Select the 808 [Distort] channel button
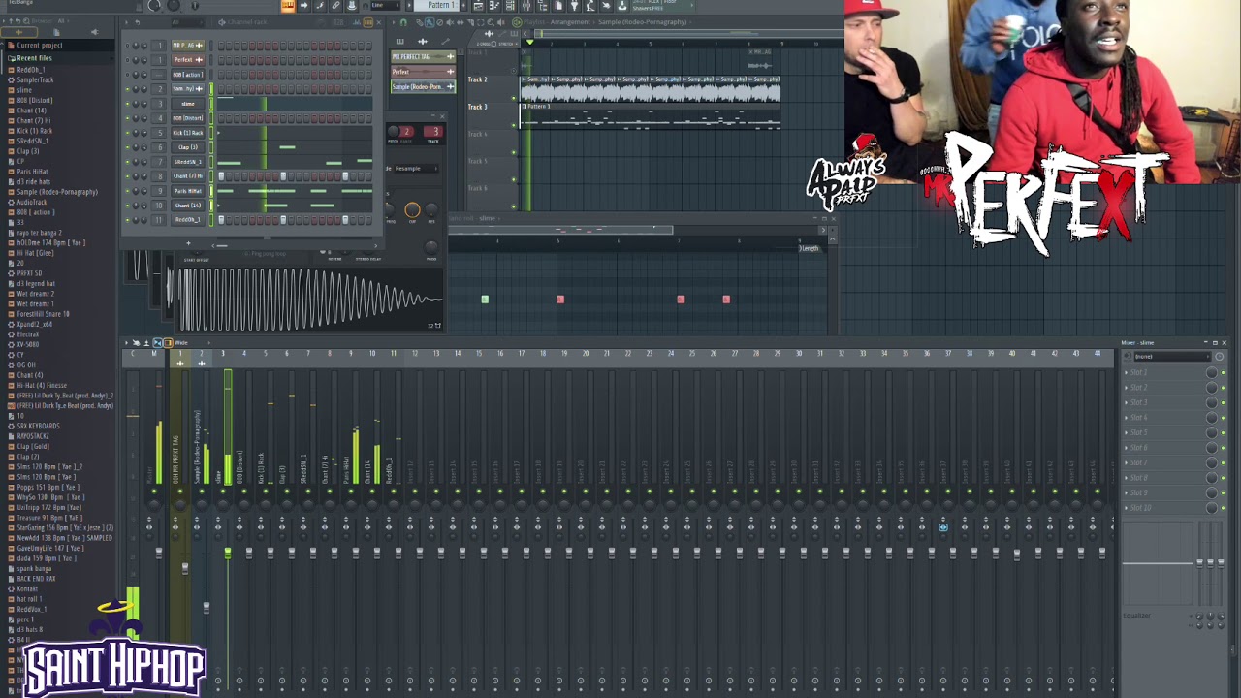Viewport: 1241px width, 698px height. (x=188, y=118)
